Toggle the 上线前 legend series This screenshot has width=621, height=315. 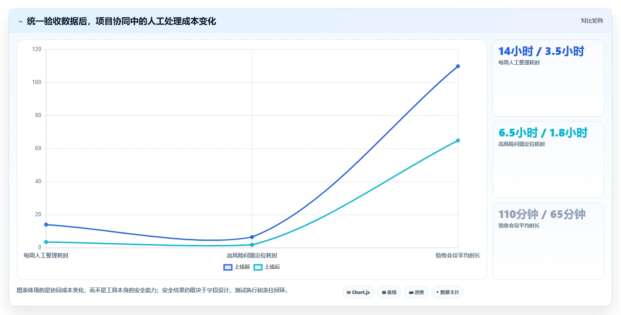pos(237,267)
